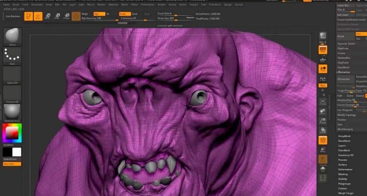The height and width of the screenshot is (196, 367).
Task: Toggle the Rgb channel button
Action: [99, 14]
